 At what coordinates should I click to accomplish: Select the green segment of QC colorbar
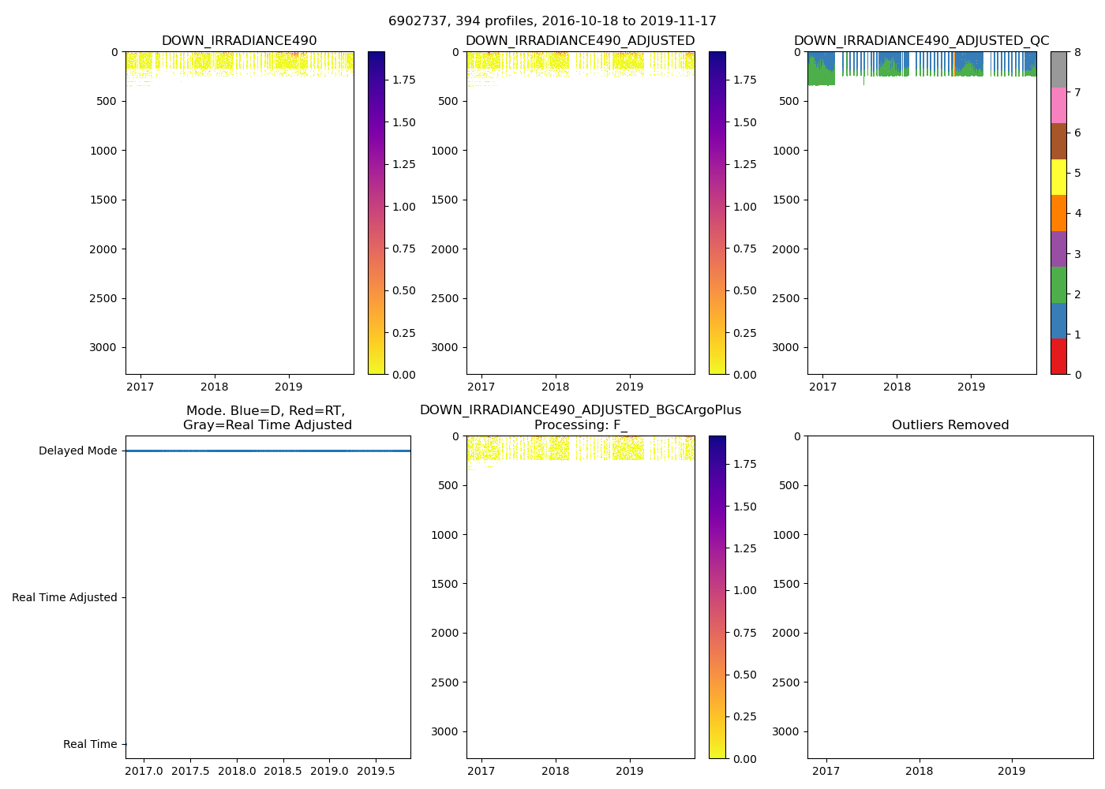(x=1058, y=284)
